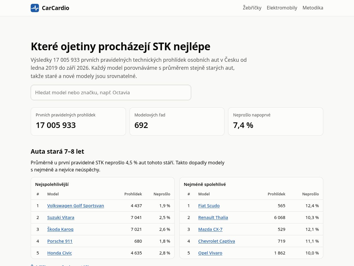354x266 pixels.
Task: Open the Žebříčky navigation item
Action: click(252, 8)
